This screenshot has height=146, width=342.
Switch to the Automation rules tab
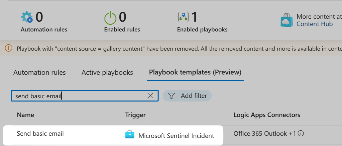point(39,72)
